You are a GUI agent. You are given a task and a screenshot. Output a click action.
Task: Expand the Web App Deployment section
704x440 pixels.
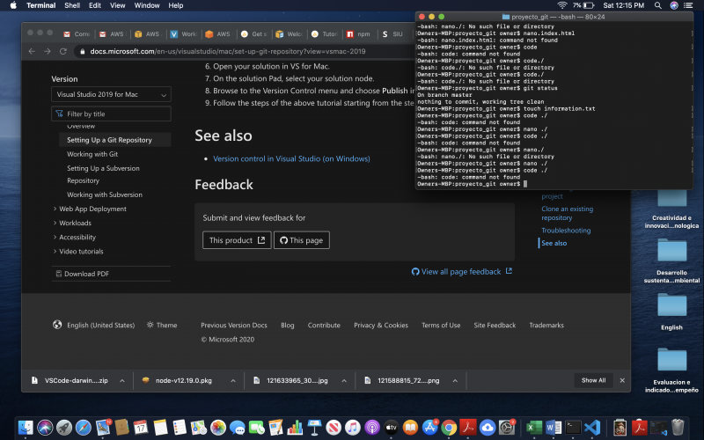[x=55, y=209]
